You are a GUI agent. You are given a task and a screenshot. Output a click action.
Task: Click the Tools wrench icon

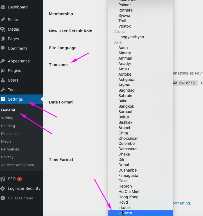3,90
